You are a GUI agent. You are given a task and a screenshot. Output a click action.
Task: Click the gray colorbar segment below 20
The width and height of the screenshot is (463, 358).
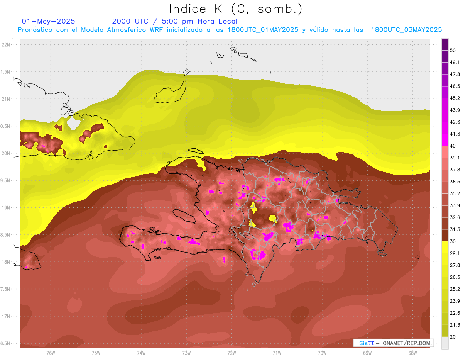[x=445, y=343]
